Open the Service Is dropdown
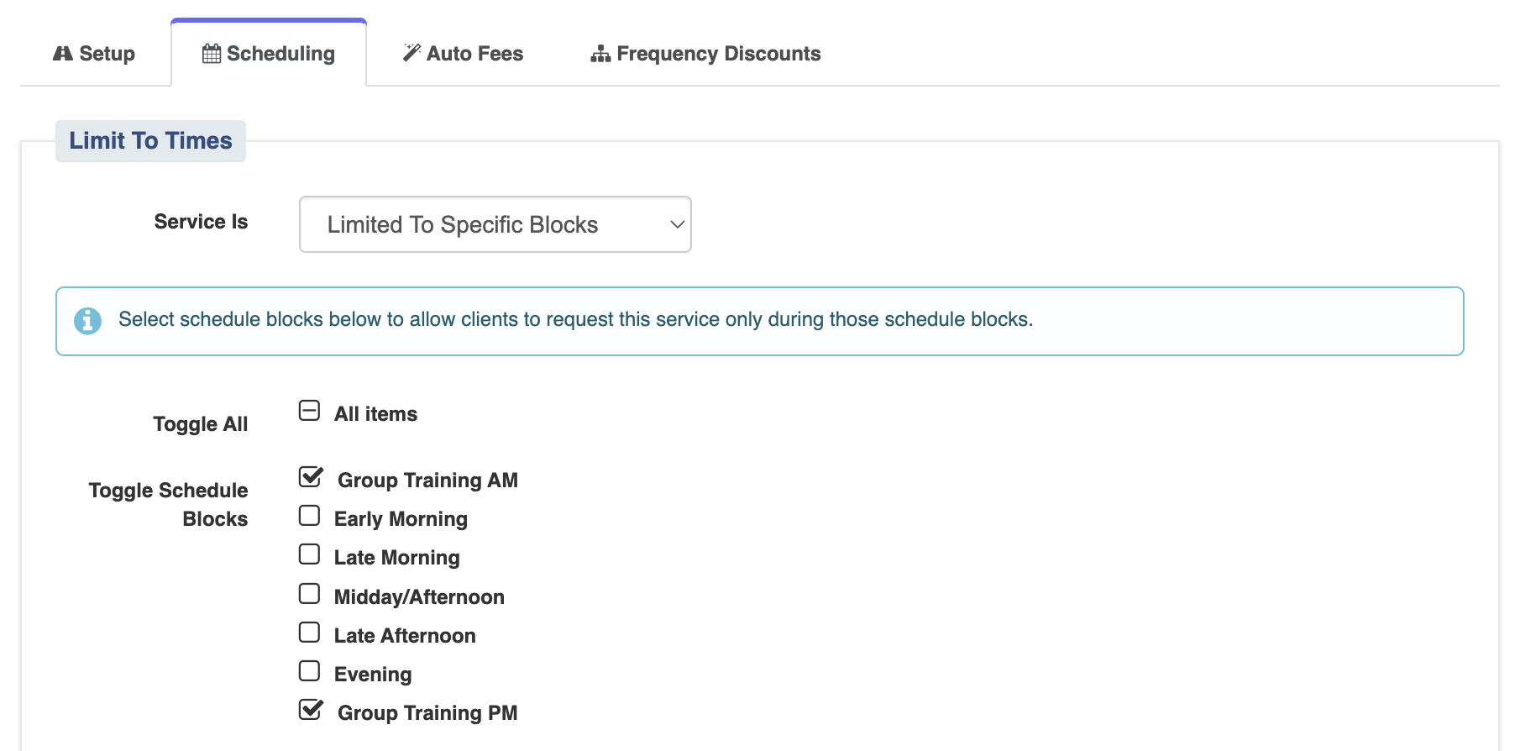 (495, 224)
